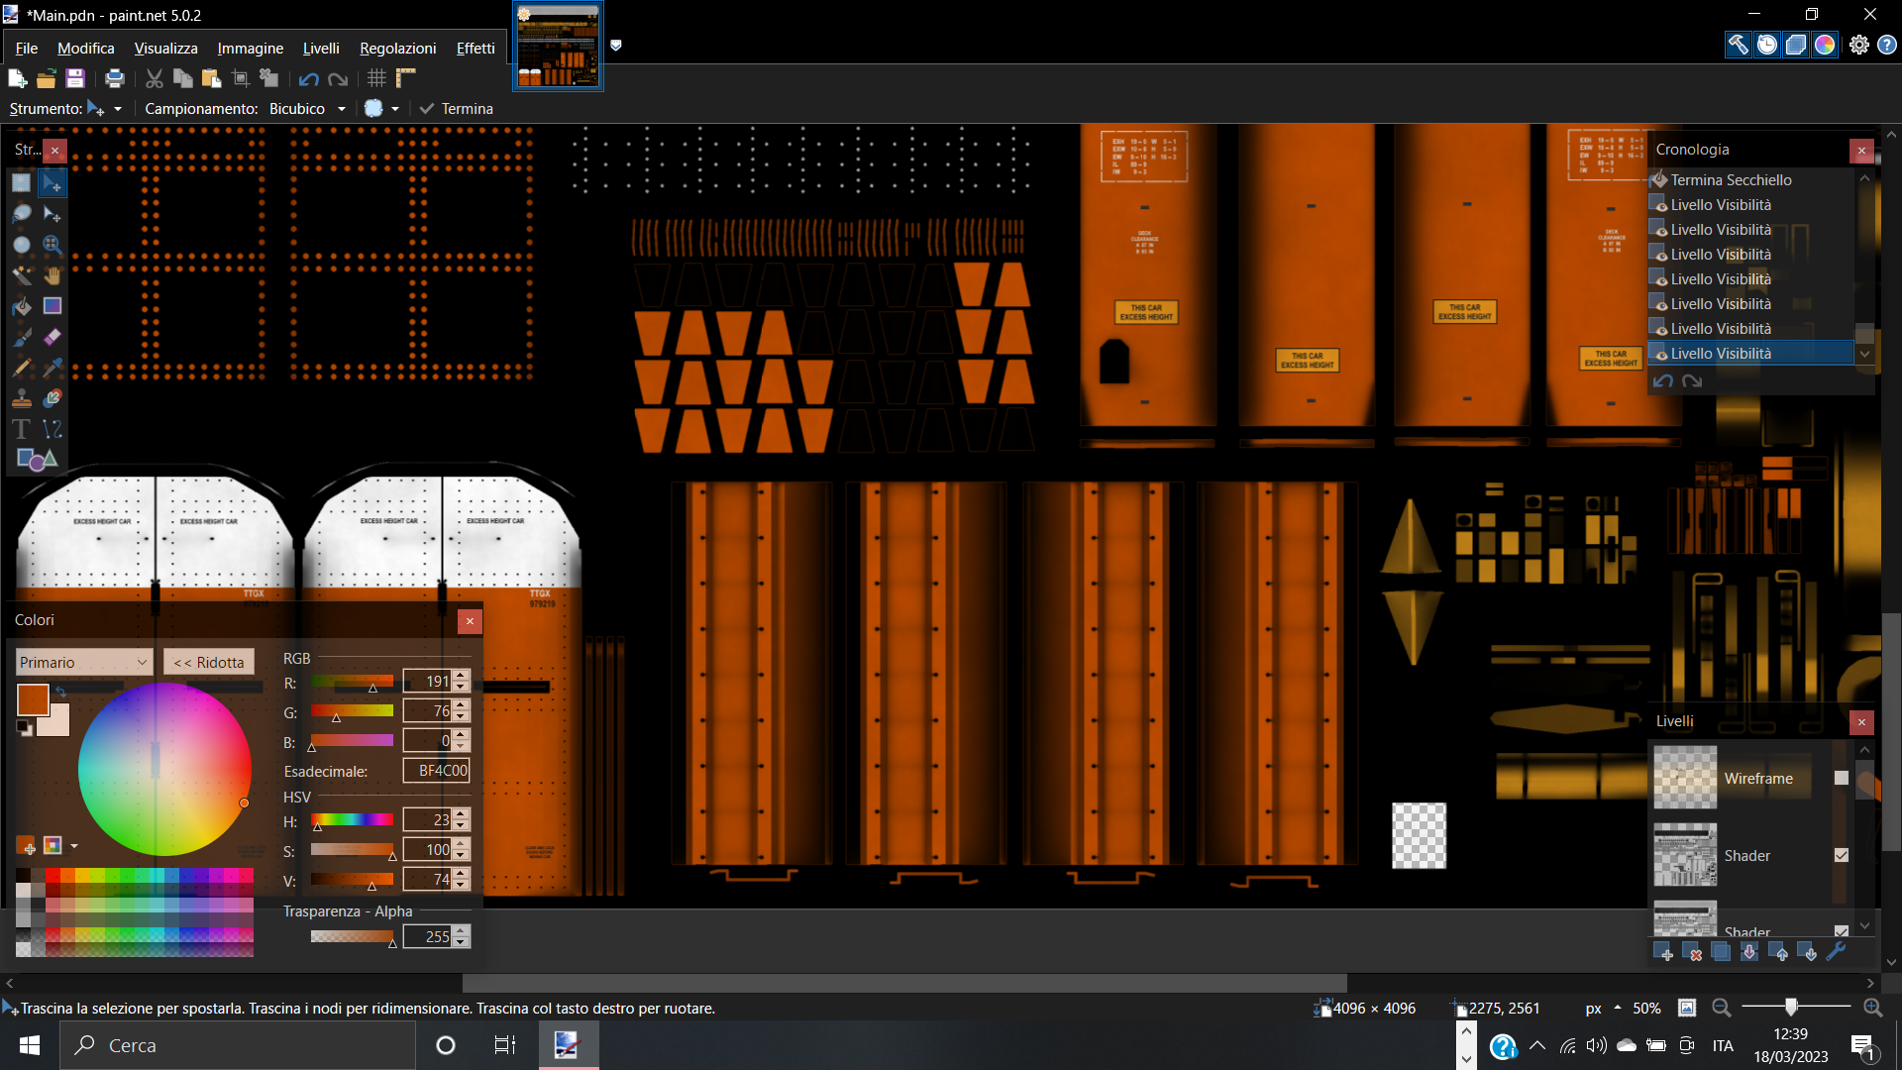Click the Termina button
Viewport: 1902px width, 1070px height.
click(x=457, y=109)
